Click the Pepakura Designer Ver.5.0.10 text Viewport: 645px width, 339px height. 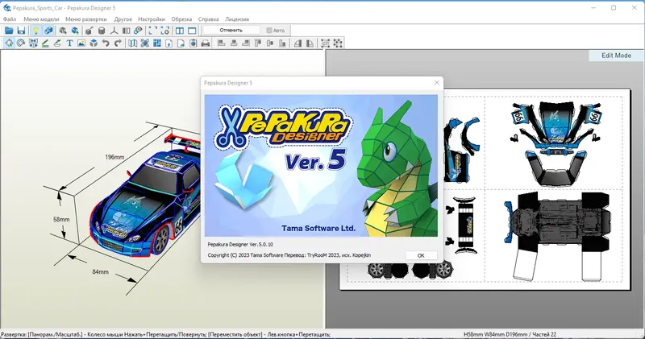(x=240, y=245)
